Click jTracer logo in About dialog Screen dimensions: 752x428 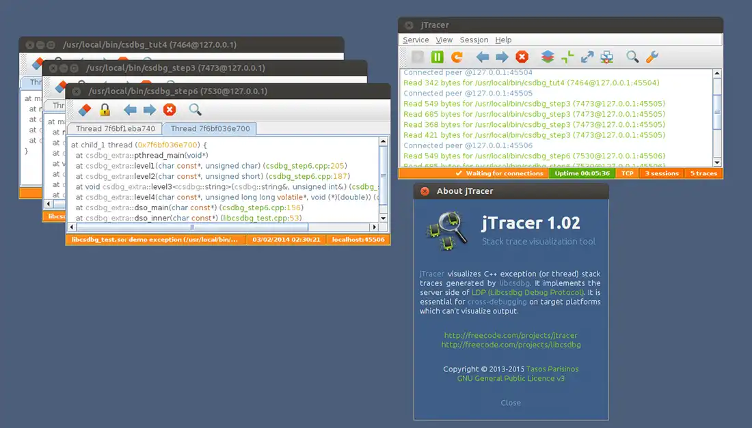tap(446, 231)
